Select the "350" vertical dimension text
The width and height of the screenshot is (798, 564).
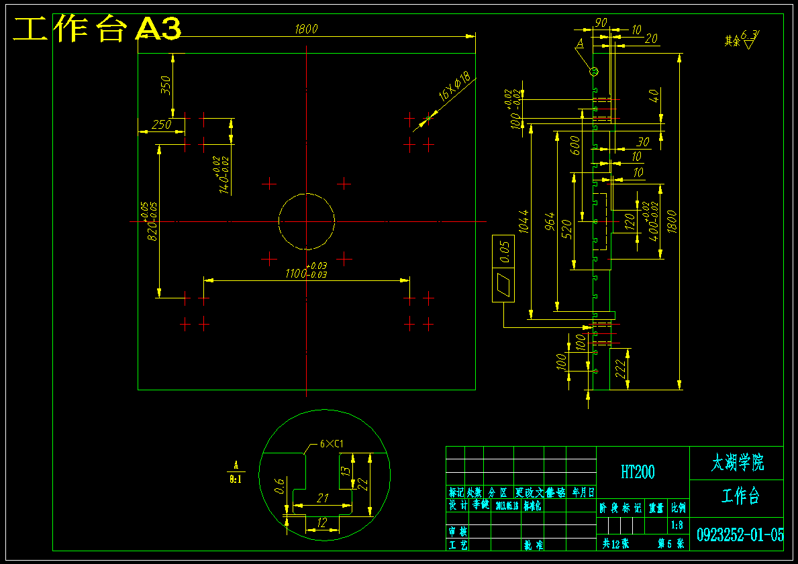(x=166, y=86)
